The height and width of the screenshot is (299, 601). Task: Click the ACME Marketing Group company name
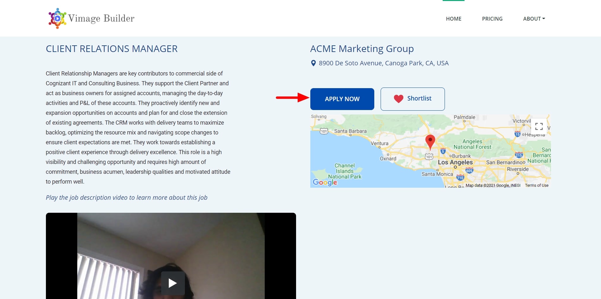pos(362,49)
